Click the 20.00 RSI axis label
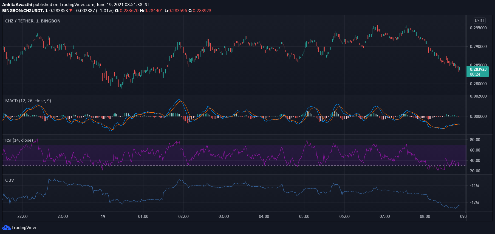Screen dimensions: 495x234 point(475,171)
